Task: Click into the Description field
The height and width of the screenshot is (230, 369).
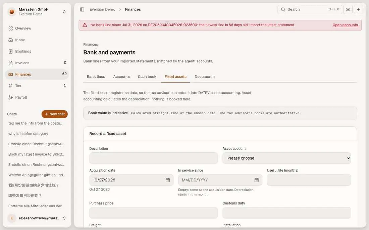Action: 153,158
